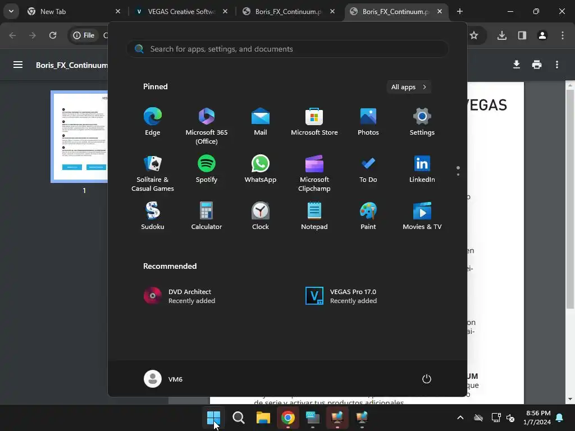The width and height of the screenshot is (575, 431).
Task: Open the Sudoku game
Action: pyautogui.click(x=153, y=216)
